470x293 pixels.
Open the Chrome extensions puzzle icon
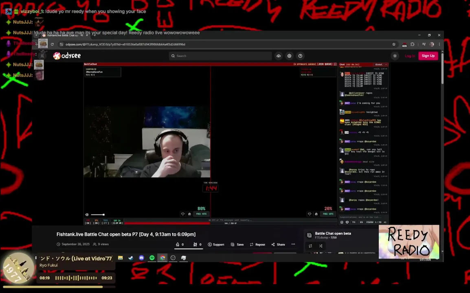point(413,44)
